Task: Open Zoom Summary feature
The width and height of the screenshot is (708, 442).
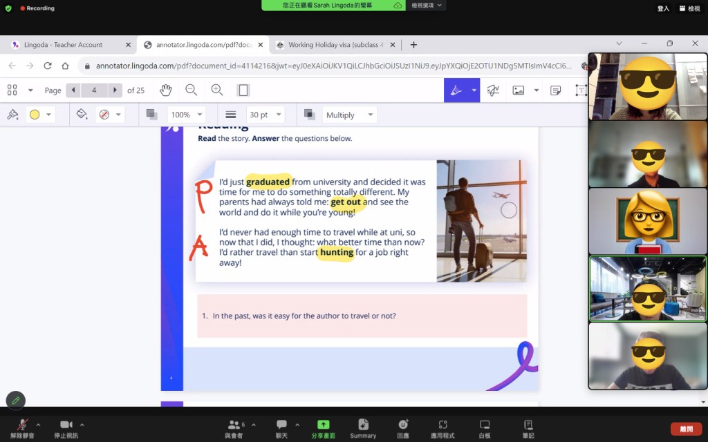Action: pyautogui.click(x=363, y=428)
